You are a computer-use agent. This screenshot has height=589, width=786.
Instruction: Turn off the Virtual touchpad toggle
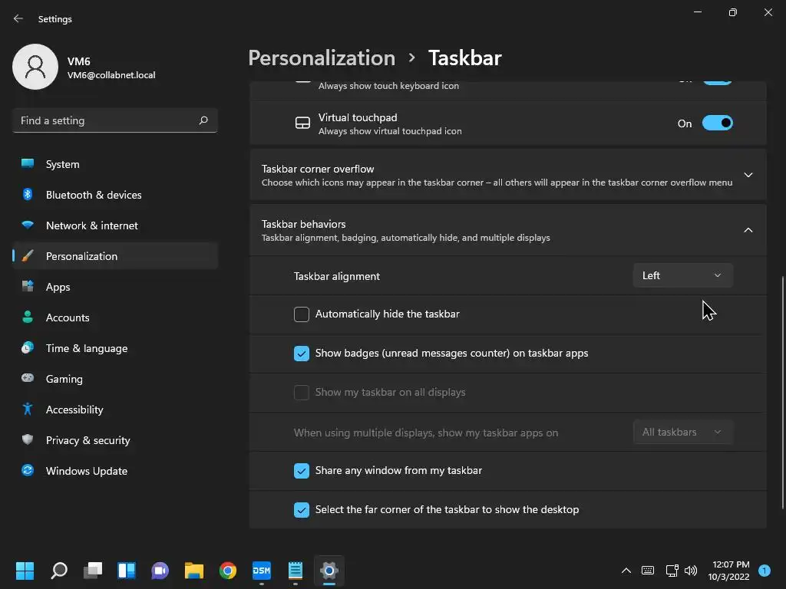pos(718,123)
